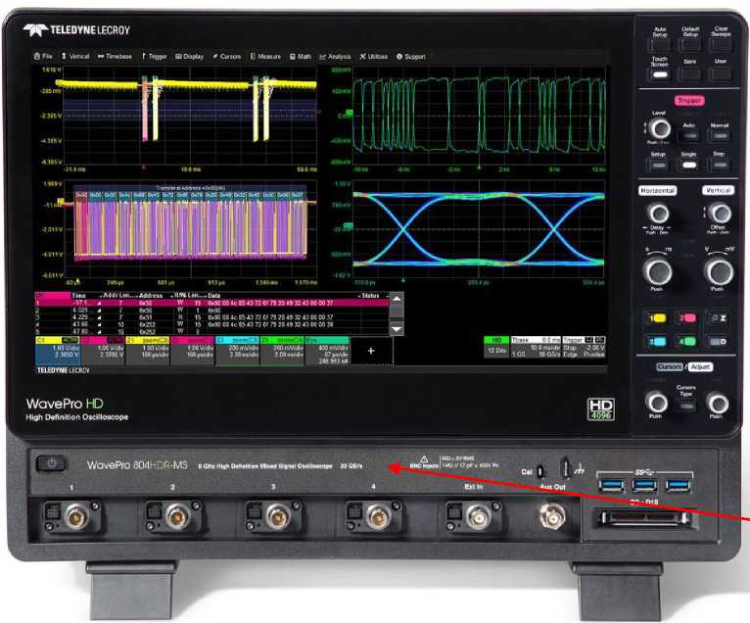Open the Vertical menu

[x=76, y=57]
